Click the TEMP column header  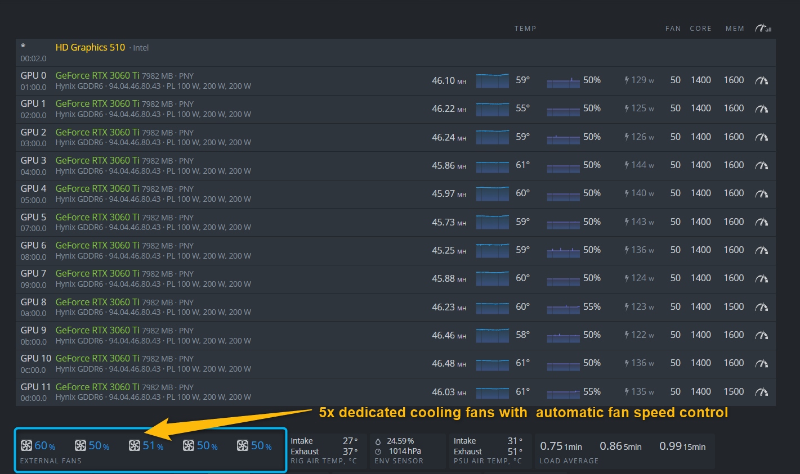pyautogui.click(x=525, y=29)
